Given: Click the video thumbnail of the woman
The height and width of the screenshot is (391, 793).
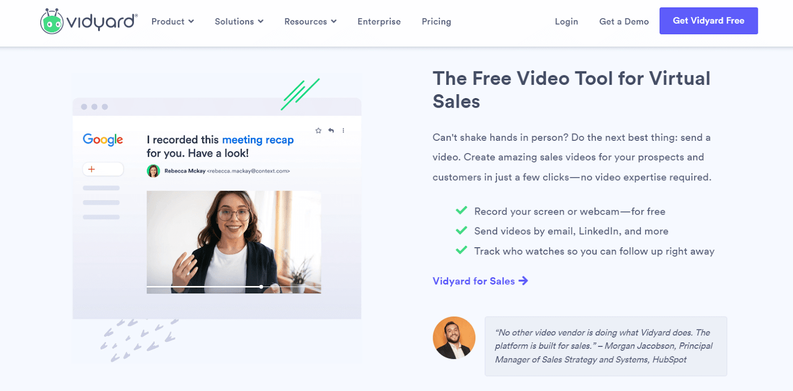Looking at the screenshot, I should point(234,242).
